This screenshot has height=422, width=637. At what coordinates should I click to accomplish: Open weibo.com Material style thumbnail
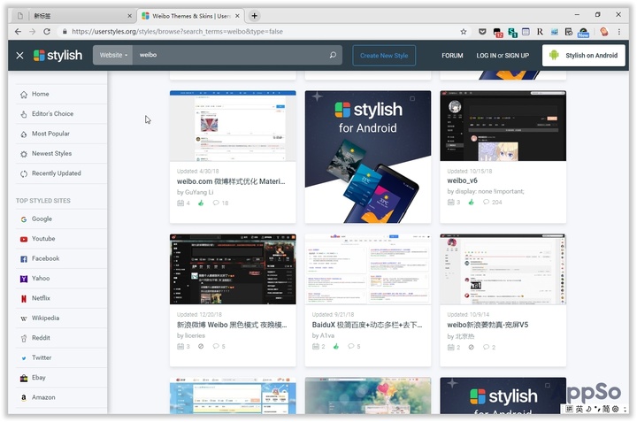233,126
